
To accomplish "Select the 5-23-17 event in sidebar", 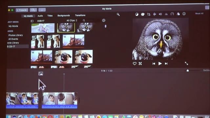I will 18,47.
